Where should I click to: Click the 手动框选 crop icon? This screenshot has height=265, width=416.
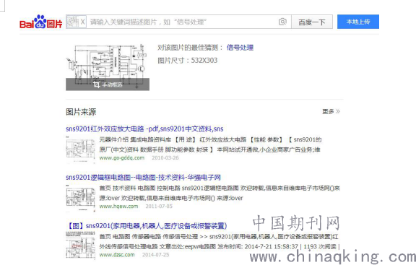tap(97, 84)
